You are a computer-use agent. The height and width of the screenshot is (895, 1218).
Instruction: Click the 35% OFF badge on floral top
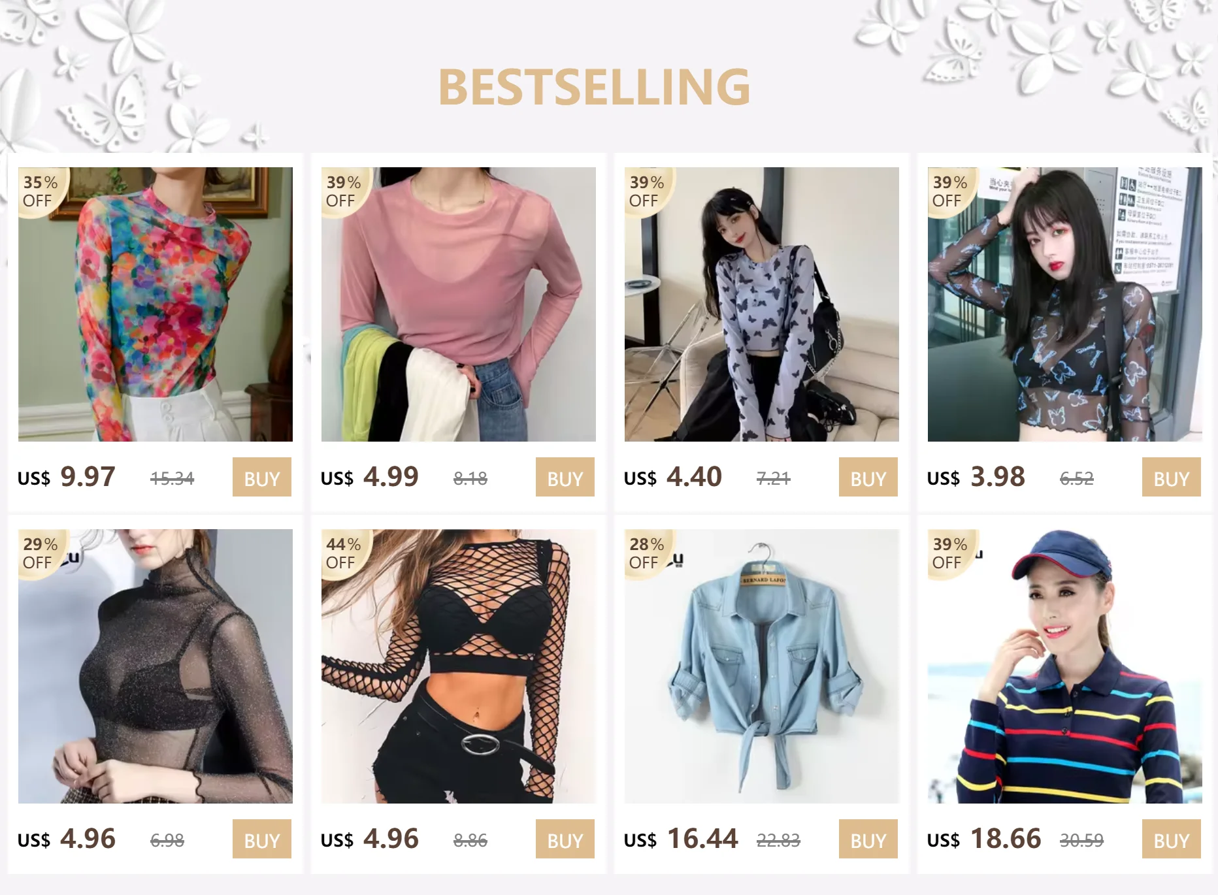(40, 191)
